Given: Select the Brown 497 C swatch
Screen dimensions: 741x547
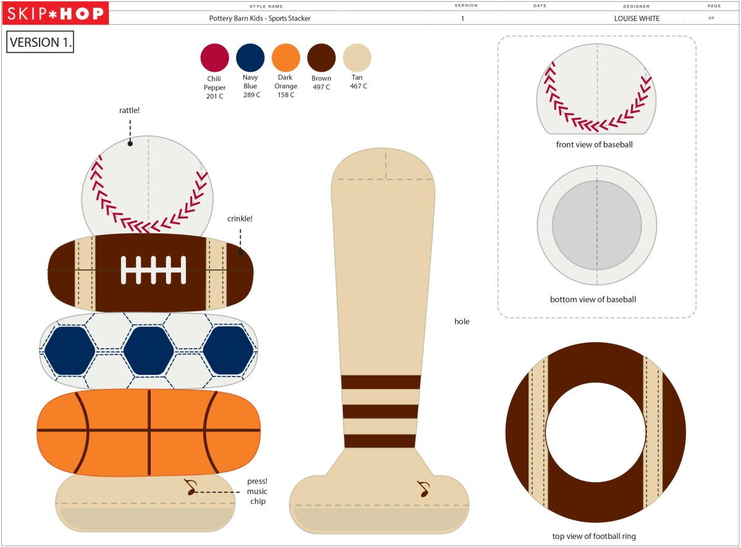Looking at the screenshot, I should (321, 58).
